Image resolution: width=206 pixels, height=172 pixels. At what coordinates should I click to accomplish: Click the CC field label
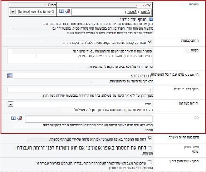(196, 118)
